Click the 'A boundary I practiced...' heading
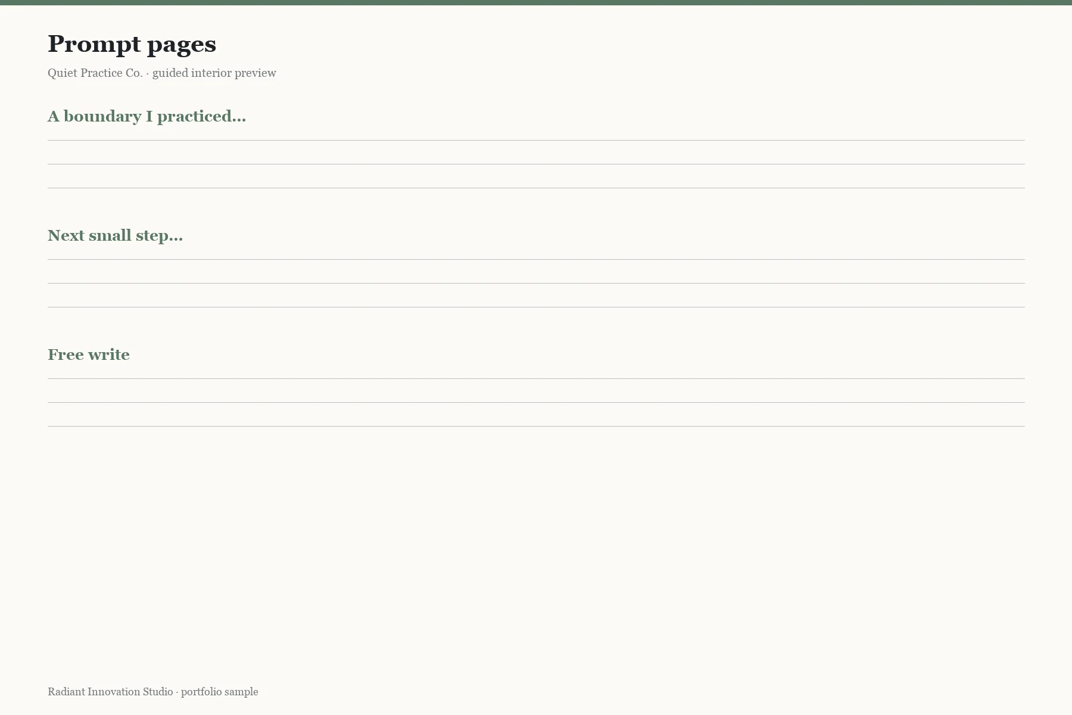The width and height of the screenshot is (1072, 715). [147, 116]
